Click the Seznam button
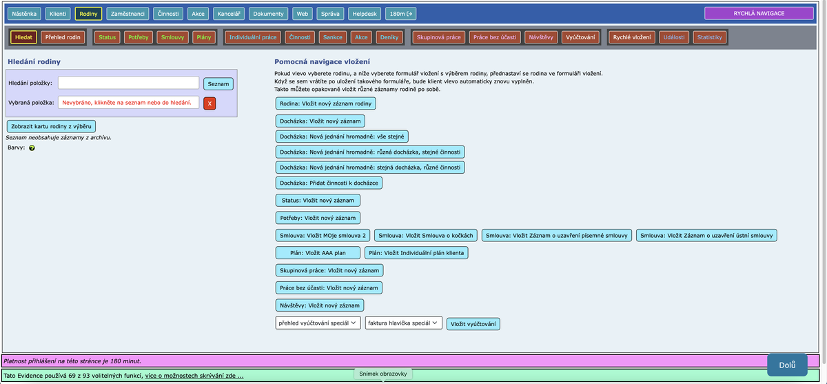 coord(218,83)
